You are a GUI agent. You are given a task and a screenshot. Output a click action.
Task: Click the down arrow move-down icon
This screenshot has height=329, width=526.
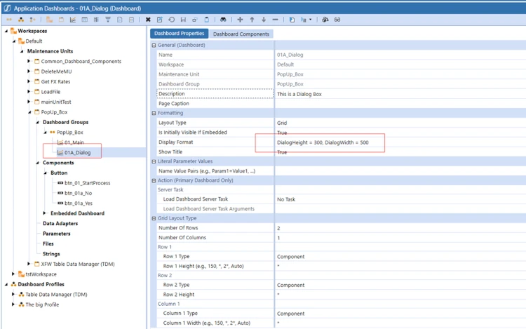264,20
